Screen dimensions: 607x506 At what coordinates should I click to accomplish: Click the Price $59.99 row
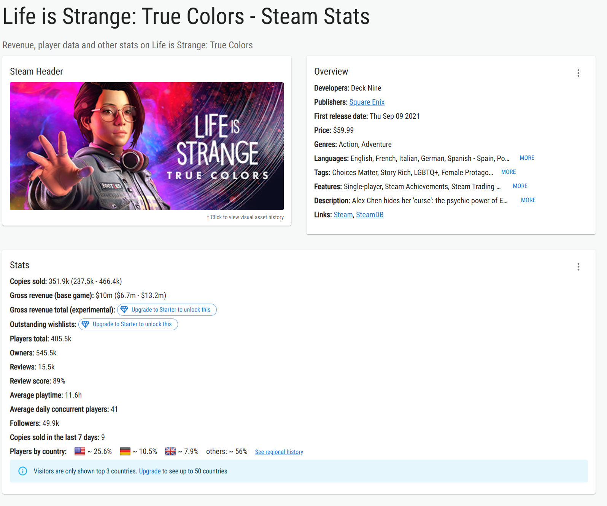(x=334, y=130)
